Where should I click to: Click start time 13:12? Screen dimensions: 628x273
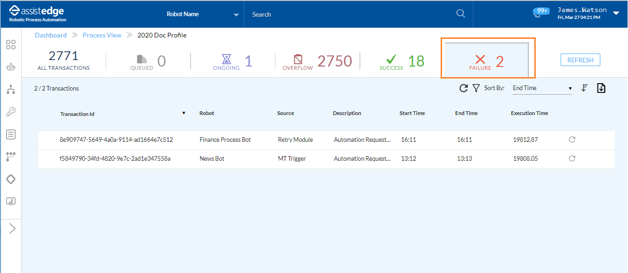[408, 158]
